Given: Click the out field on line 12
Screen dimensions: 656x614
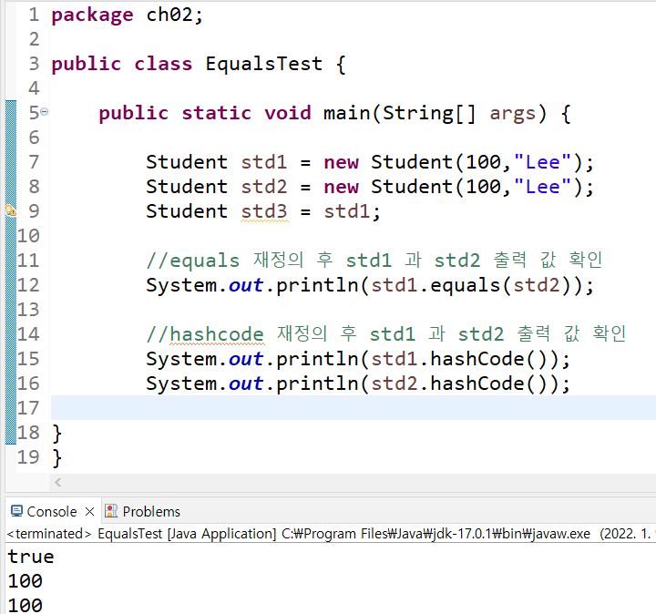Looking at the screenshot, I should coord(246,285).
